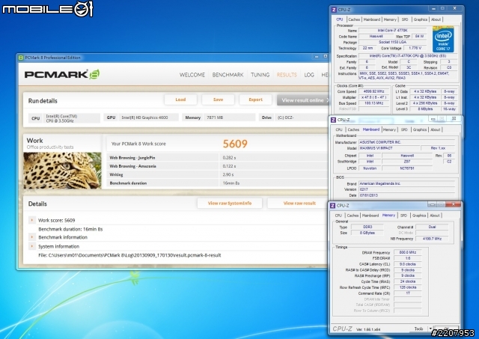Click the Web Browsing - JunglePin result row

(x=218, y=158)
